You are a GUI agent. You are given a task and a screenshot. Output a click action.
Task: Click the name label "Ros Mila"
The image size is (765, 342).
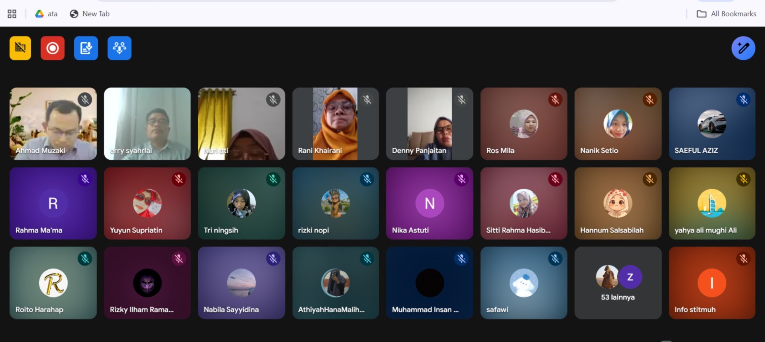point(500,150)
